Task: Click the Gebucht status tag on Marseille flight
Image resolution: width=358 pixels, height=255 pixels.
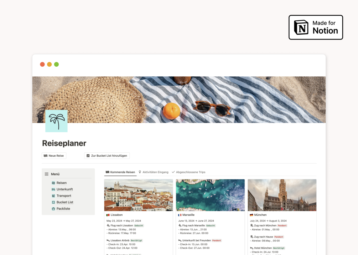Action: 211,225
